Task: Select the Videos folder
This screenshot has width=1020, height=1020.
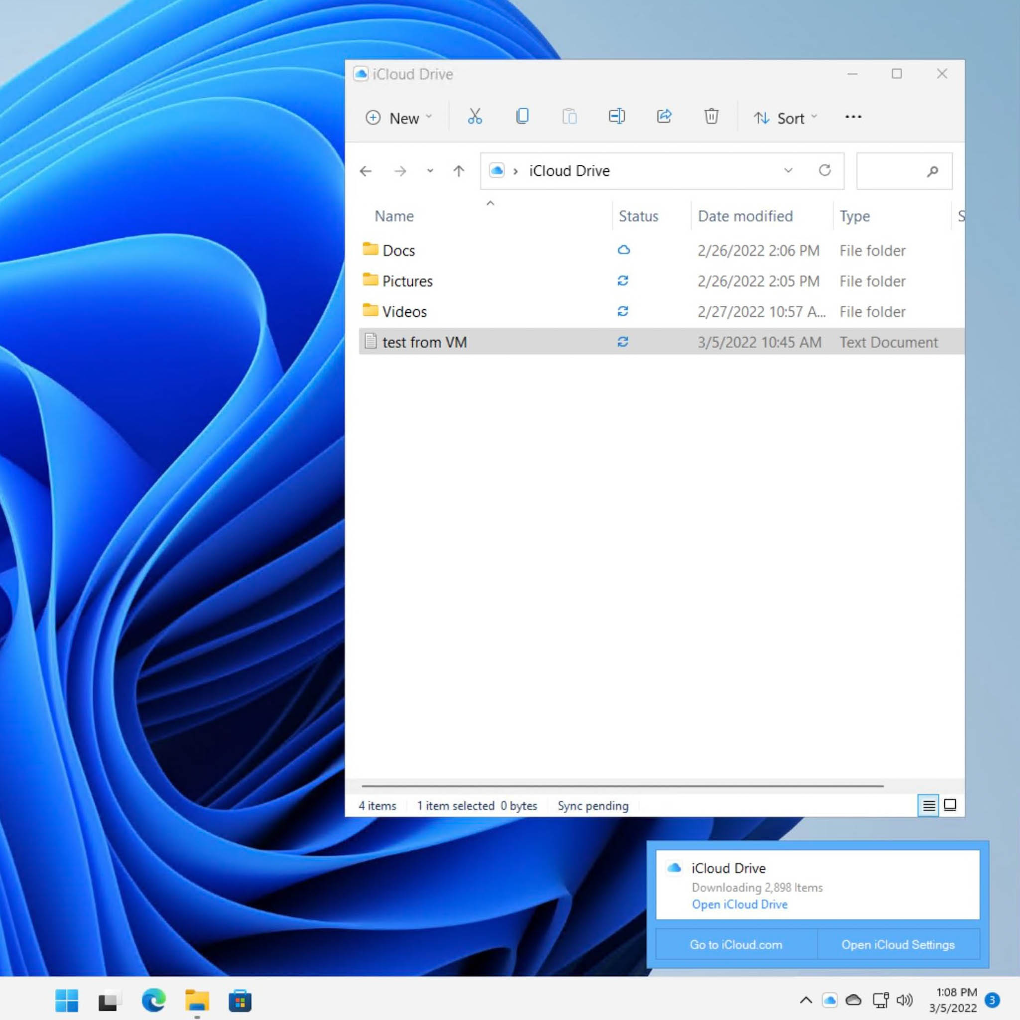Action: coord(404,311)
